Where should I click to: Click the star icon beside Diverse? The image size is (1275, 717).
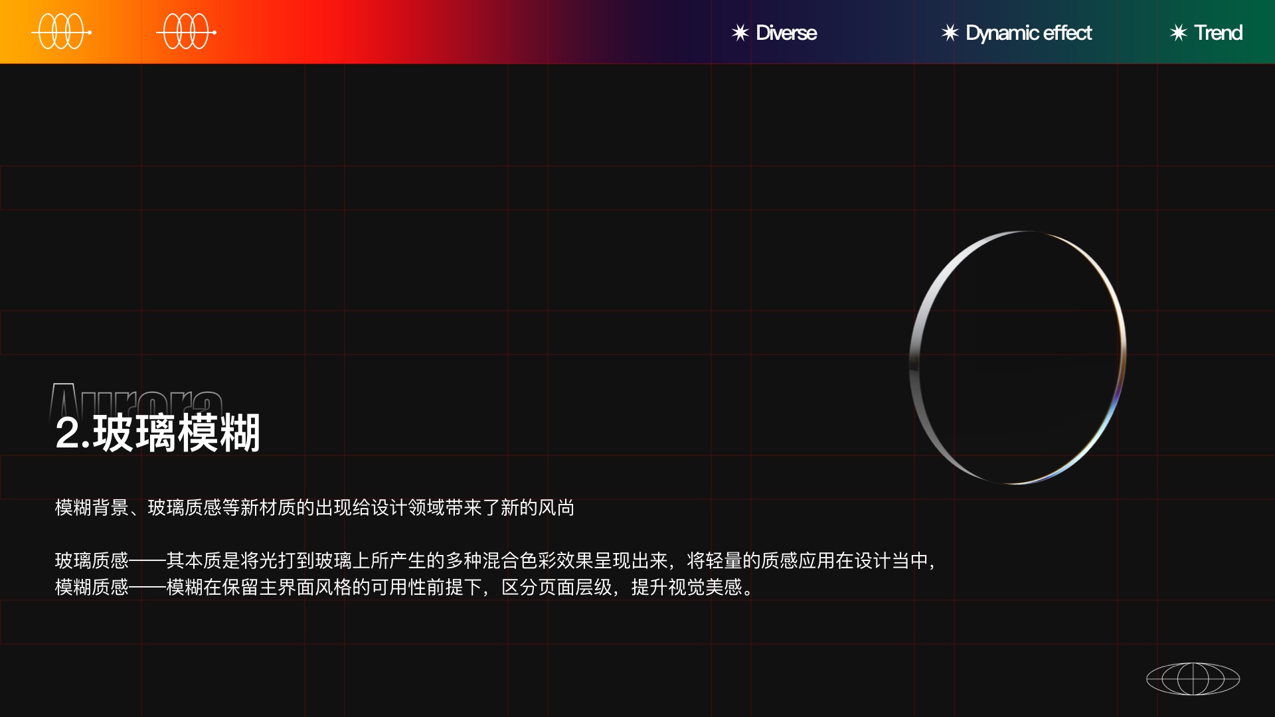pos(740,33)
